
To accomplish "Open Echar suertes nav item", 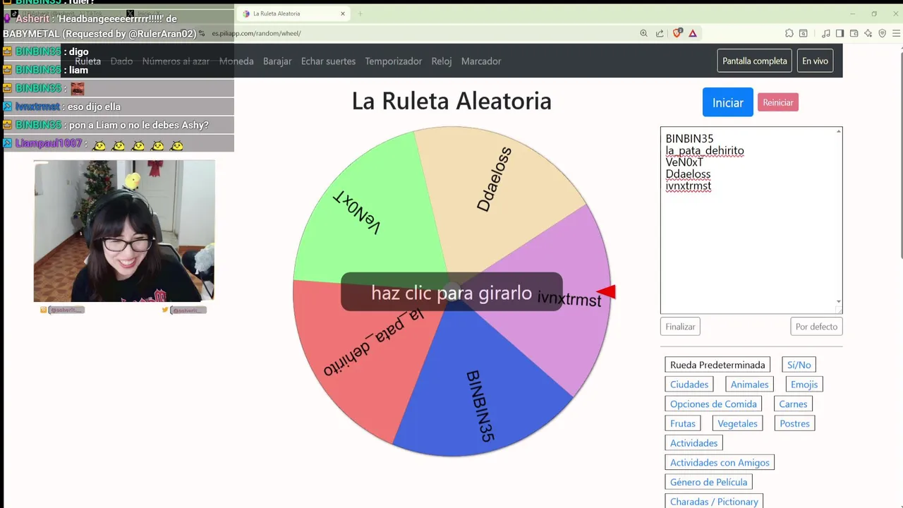I will coord(328,61).
